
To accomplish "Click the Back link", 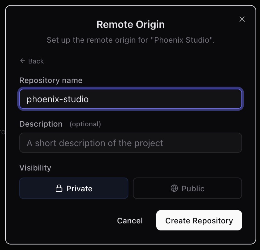I will (x=31, y=61).
